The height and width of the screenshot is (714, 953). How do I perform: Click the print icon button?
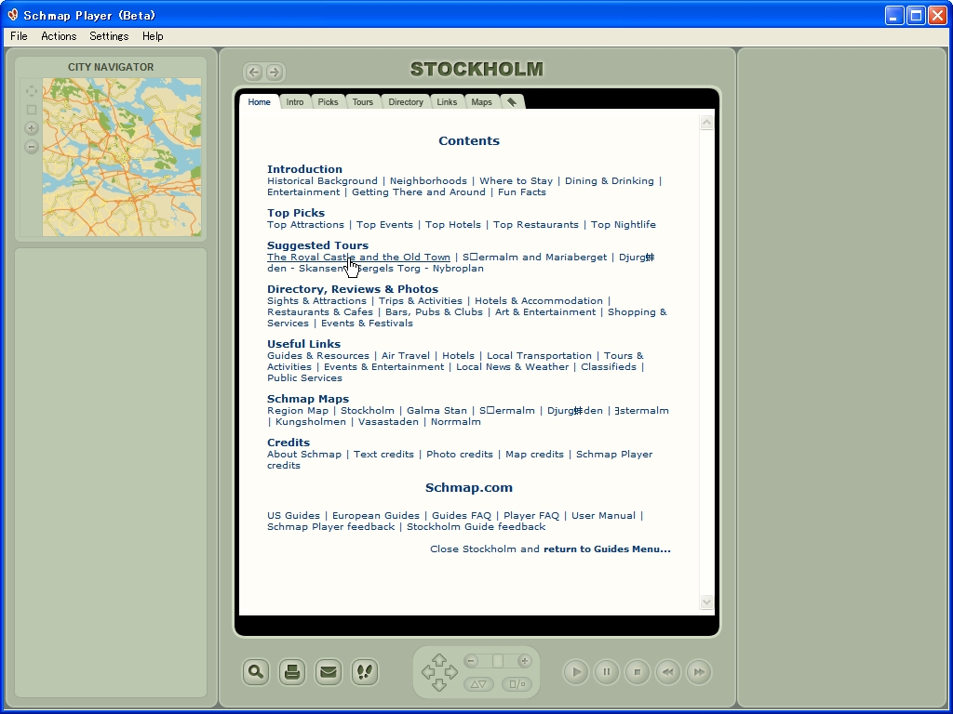click(292, 672)
